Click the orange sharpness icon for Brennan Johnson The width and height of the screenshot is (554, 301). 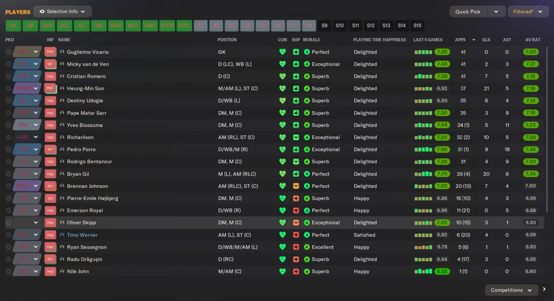coord(296,186)
